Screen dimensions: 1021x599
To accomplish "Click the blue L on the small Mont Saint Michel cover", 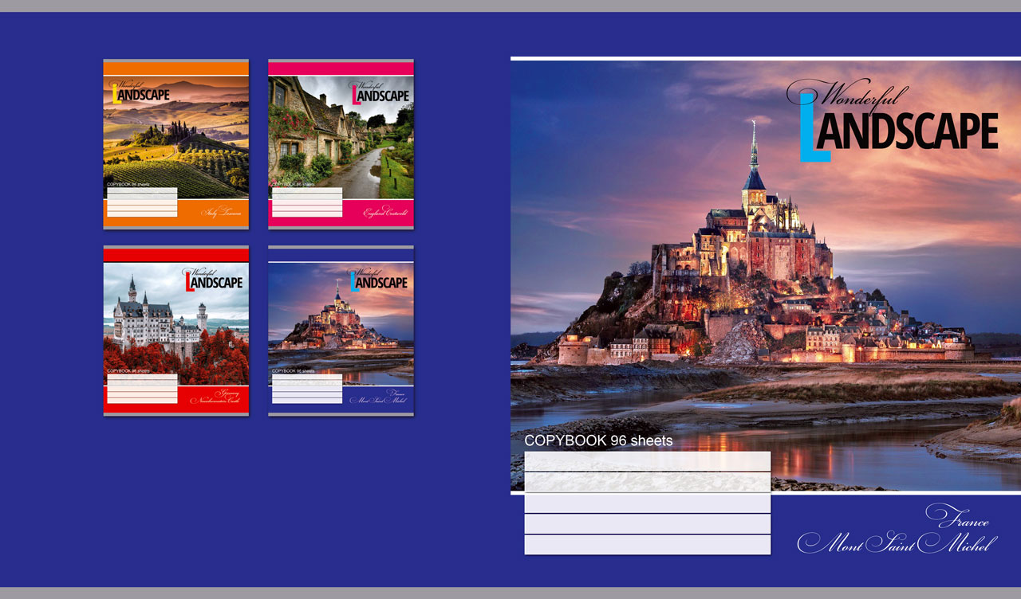I will click(355, 282).
